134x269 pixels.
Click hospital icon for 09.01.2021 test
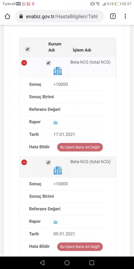(x=58, y=170)
